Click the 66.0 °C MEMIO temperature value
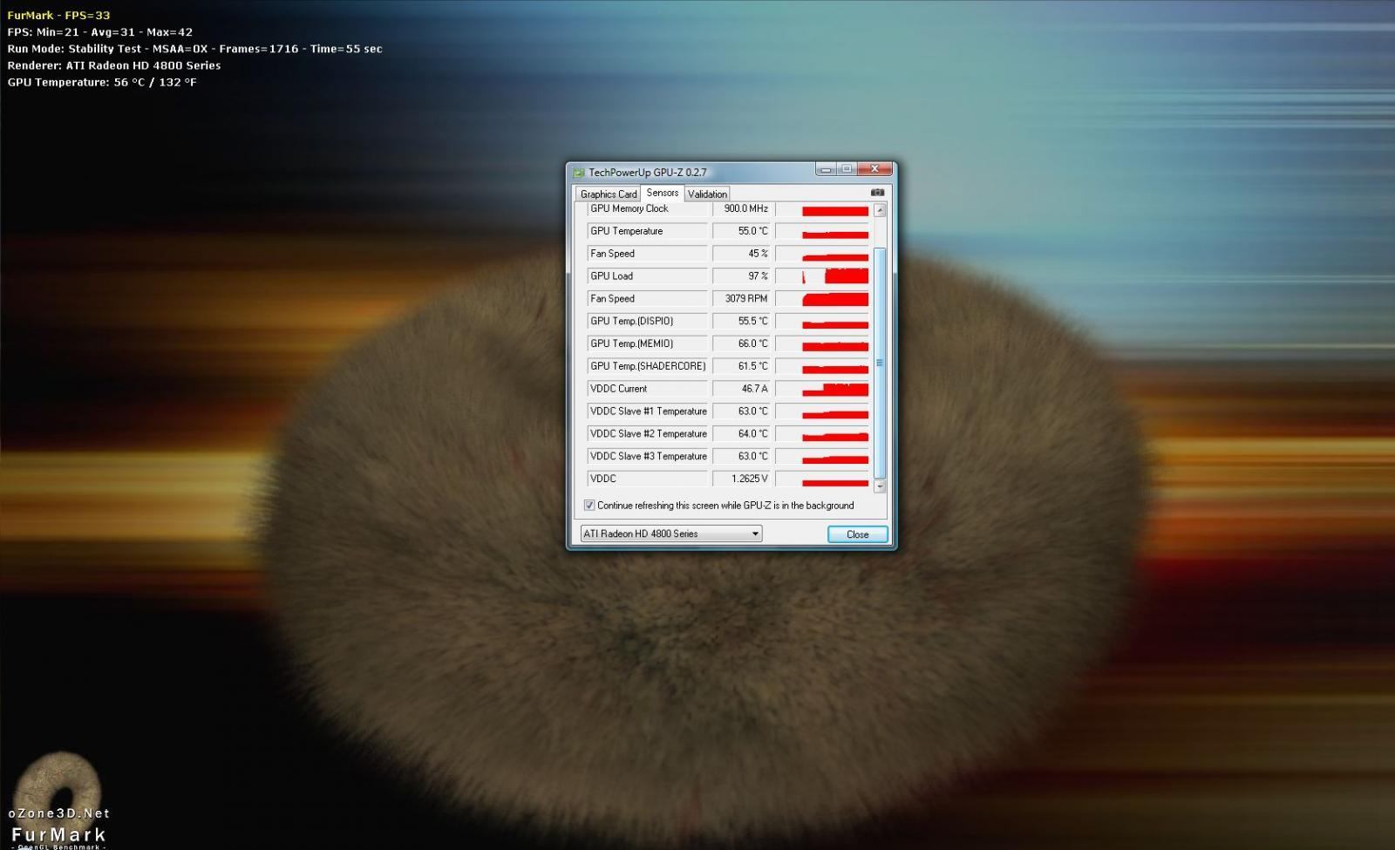1395x850 pixels. (x=742, y=344)
